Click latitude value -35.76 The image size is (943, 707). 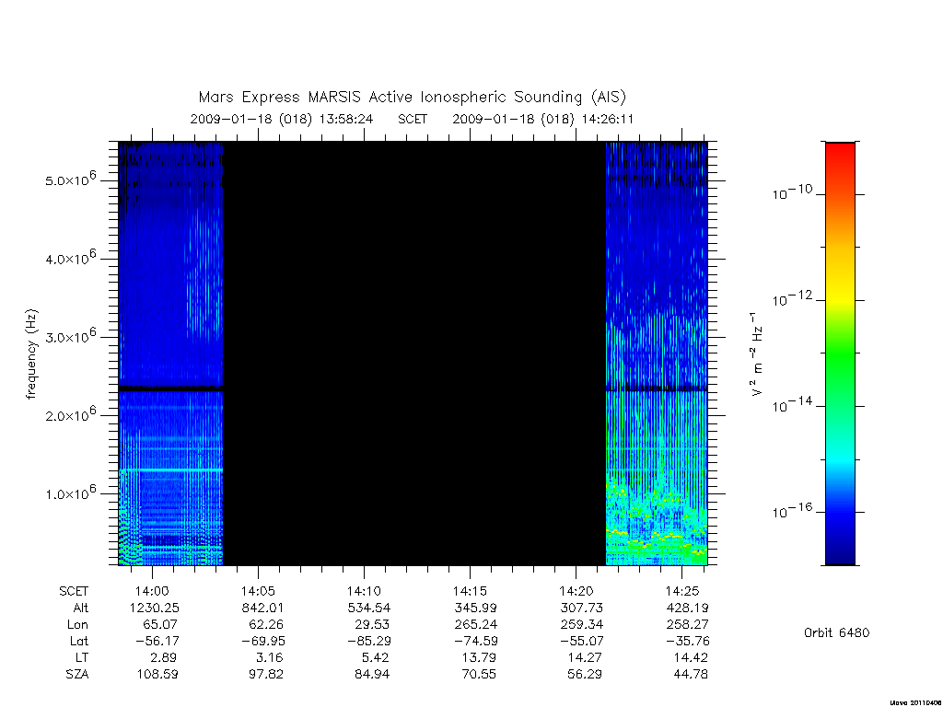(685, 641)
